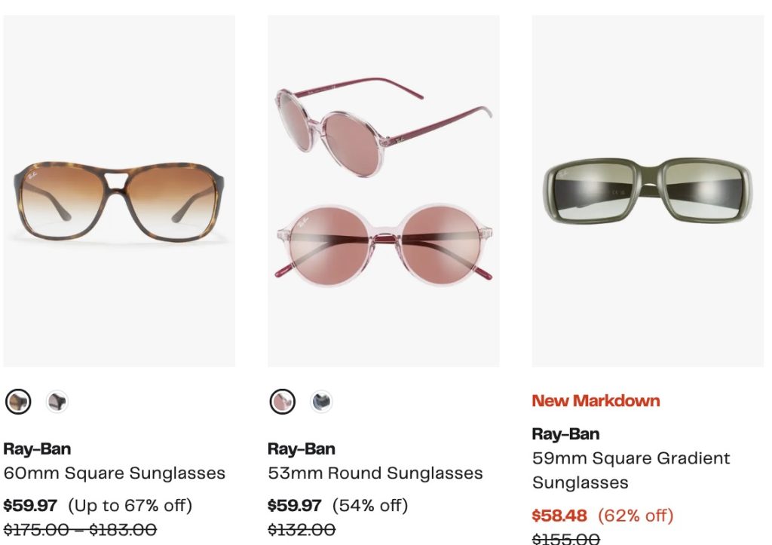Viewport: 772px width, 545px height.
Task: Select the tortoise brown color swatch
Action: 18,402
